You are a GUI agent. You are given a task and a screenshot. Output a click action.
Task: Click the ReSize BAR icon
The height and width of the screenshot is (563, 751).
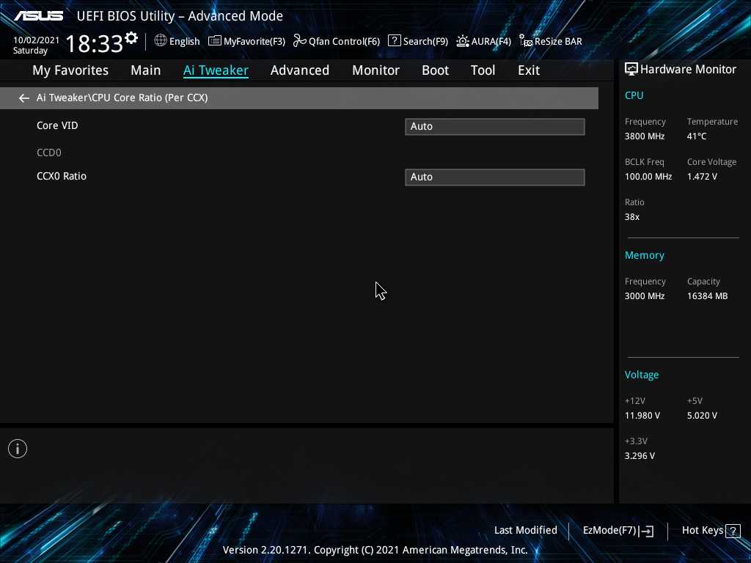click(x=526, y=41)
